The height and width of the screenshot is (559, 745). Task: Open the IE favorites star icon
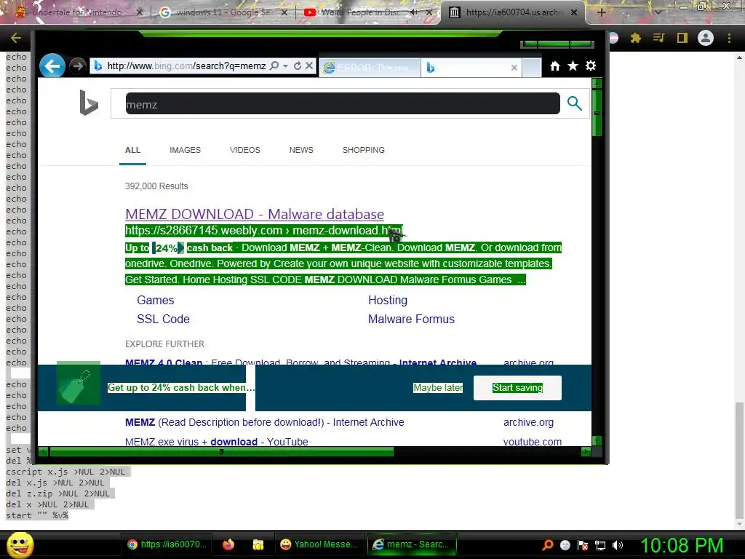[573, 66]
